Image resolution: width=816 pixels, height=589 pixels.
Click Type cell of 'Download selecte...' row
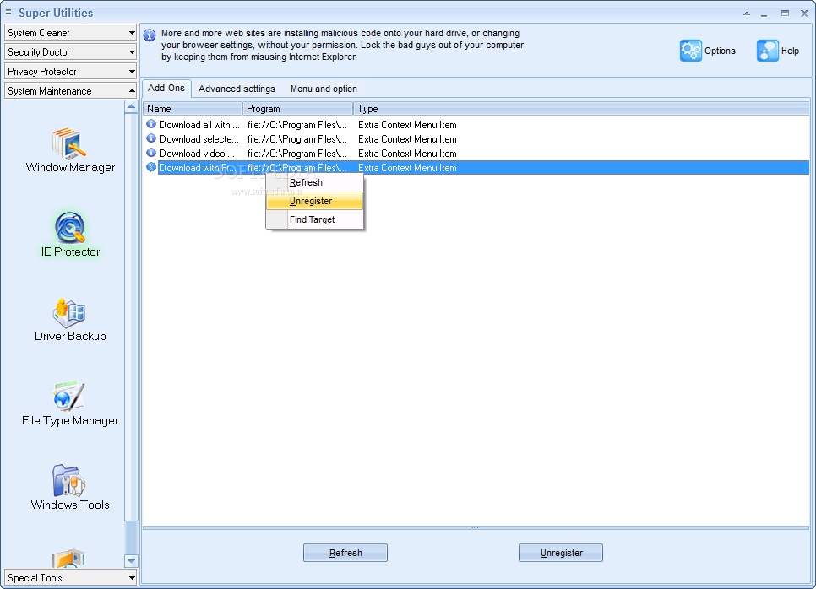click(407, 138)
